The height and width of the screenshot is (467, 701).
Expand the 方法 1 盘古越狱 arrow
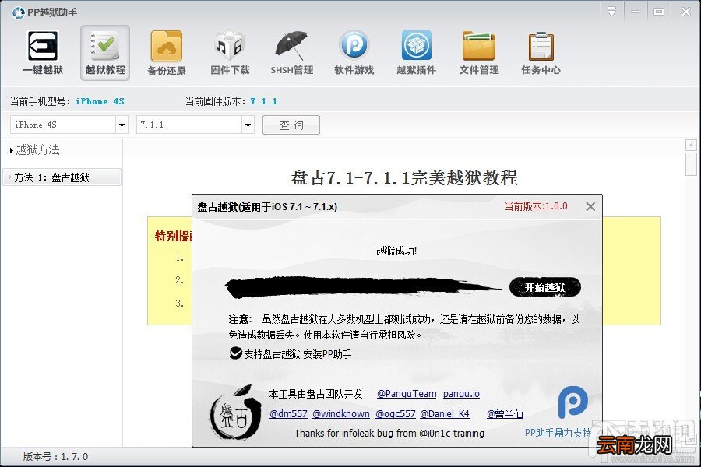coord(10,177)
